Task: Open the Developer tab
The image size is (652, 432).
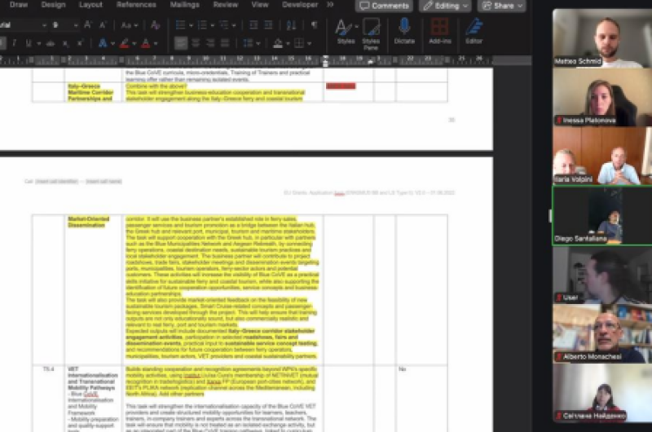Action: click(300, 5)
